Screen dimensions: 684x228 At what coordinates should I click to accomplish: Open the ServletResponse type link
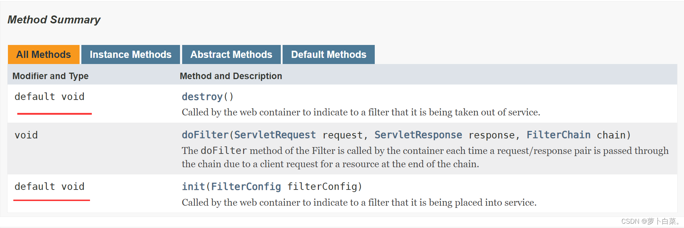pos(418,135)
